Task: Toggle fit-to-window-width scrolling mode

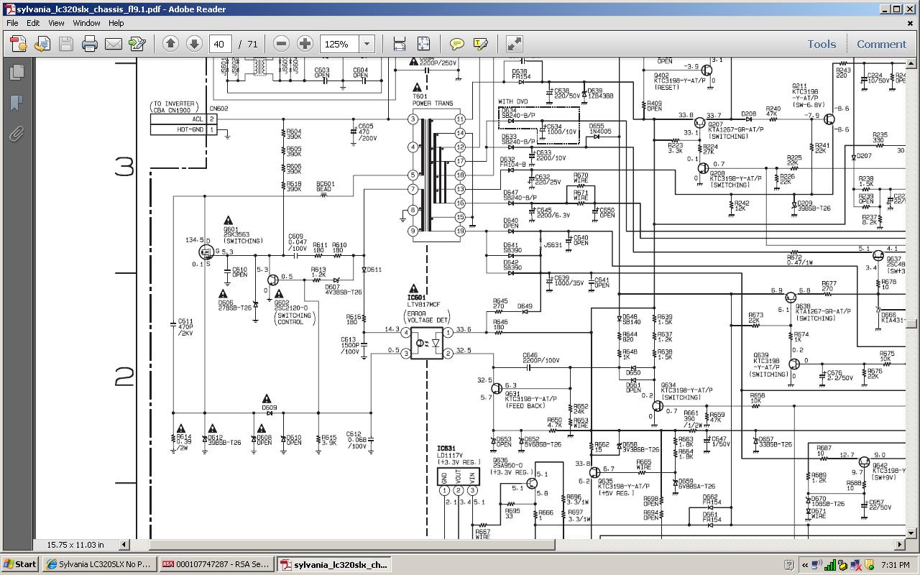Action: click(400, 44)
